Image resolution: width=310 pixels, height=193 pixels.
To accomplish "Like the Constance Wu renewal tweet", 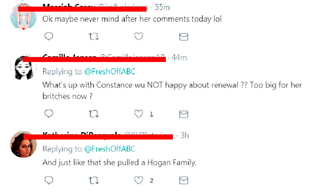I will (138, 114).
